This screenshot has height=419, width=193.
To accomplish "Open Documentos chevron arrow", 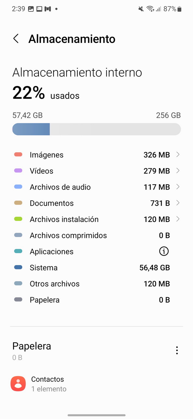I will pyautogui.click(x=178, y=203).
